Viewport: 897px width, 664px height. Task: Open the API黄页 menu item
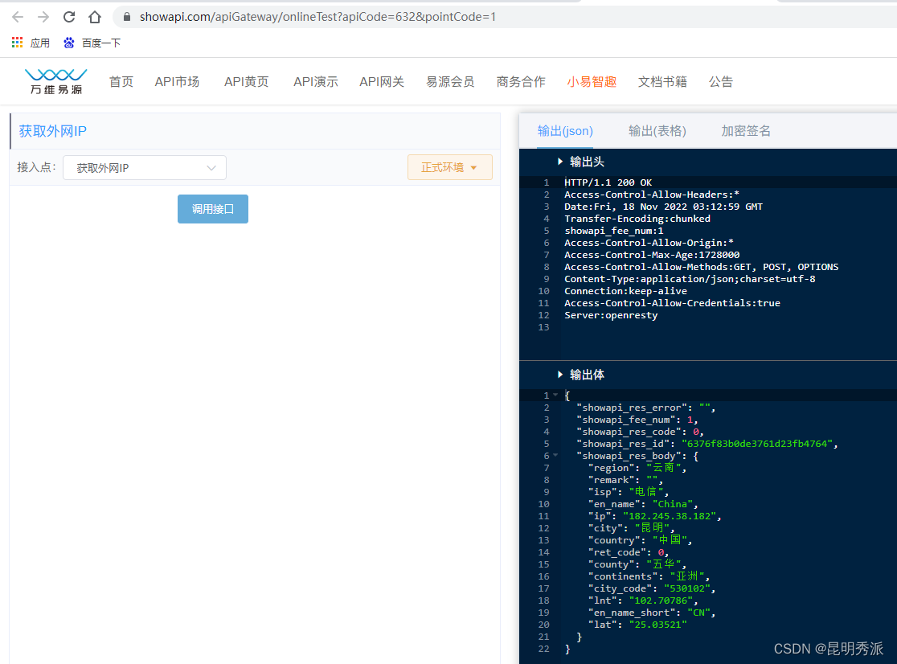(x=247, y=82)
